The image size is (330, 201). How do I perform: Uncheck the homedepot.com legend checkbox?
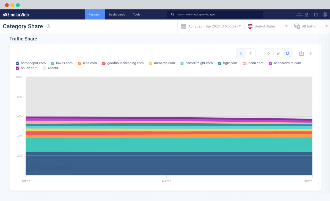tap(18, 63)
